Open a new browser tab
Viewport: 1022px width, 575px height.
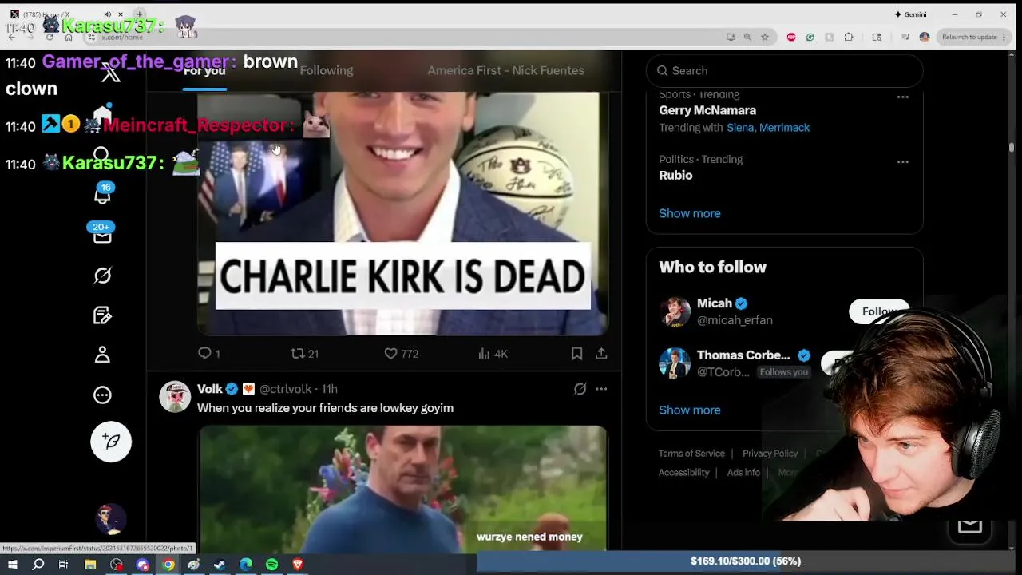(x=139, y=14)
